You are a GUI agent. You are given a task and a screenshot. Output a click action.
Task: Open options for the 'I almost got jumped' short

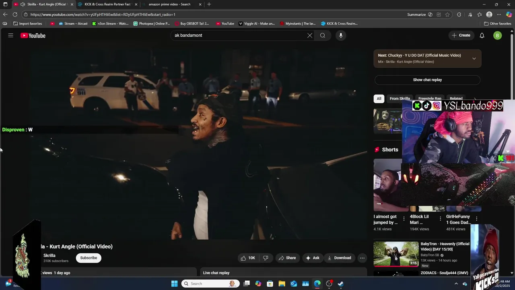[404, 219]
